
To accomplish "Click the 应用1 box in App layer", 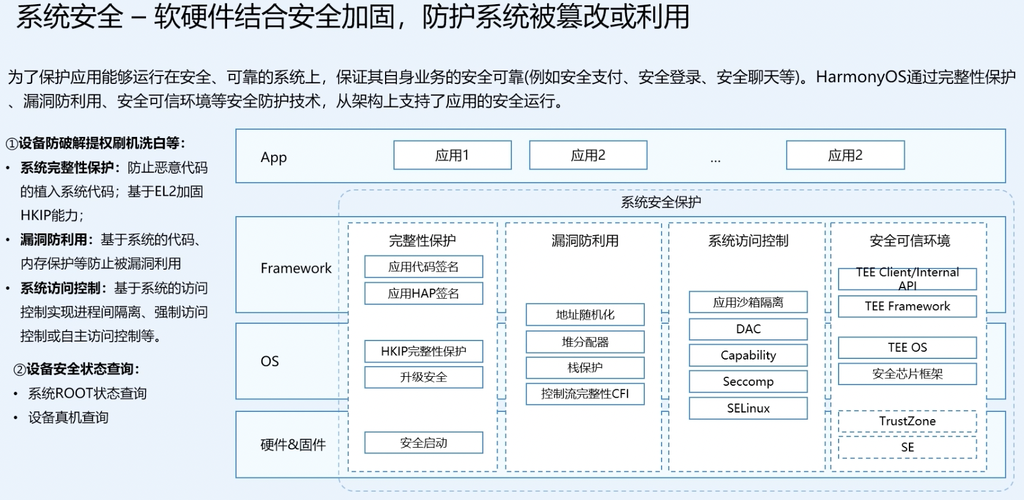I will pos(452,155).
